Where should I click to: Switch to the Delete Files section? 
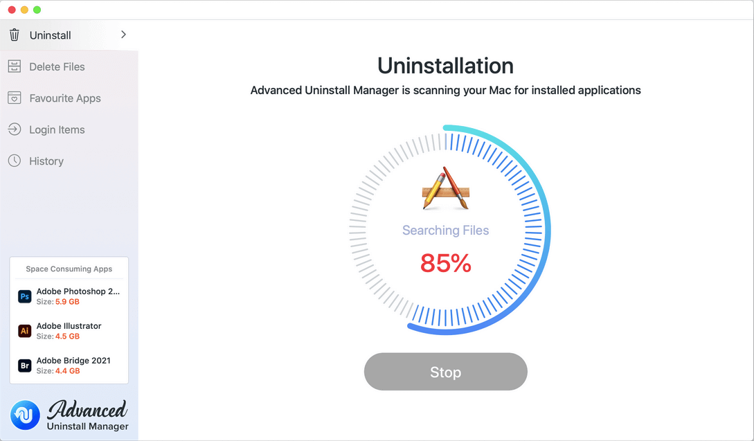pyautogui.click(x=57, y=66)
